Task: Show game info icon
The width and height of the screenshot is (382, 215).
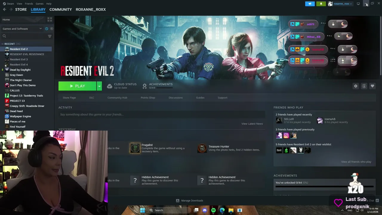Action: (364, 86)
